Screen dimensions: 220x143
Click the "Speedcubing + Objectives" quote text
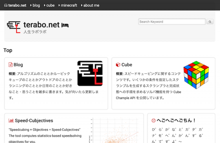coord(44,130)
